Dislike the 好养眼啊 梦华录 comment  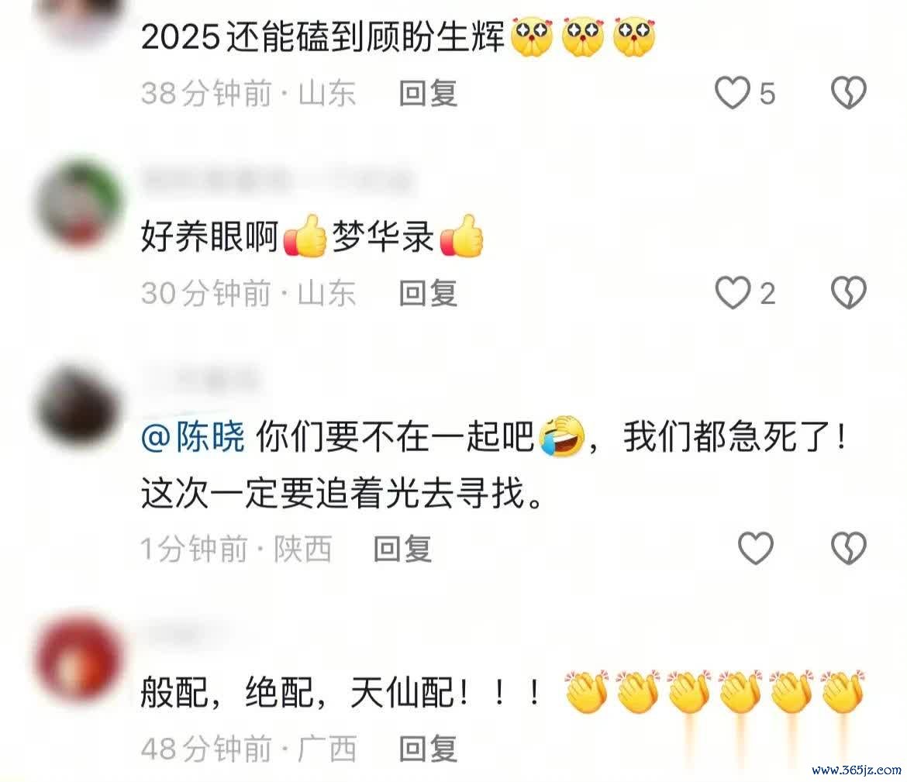click(849, 293)
